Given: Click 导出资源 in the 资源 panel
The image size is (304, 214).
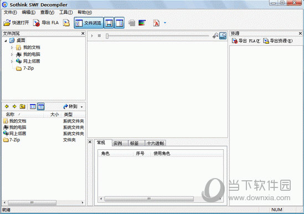Looking at the screenshot, I should click(x=277, y=41).
